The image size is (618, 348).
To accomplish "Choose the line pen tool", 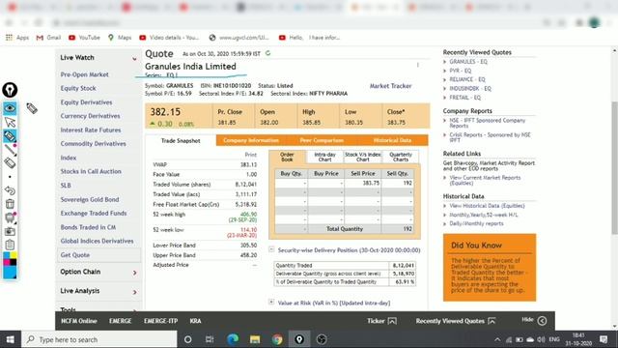I will (x=10, y=150).
